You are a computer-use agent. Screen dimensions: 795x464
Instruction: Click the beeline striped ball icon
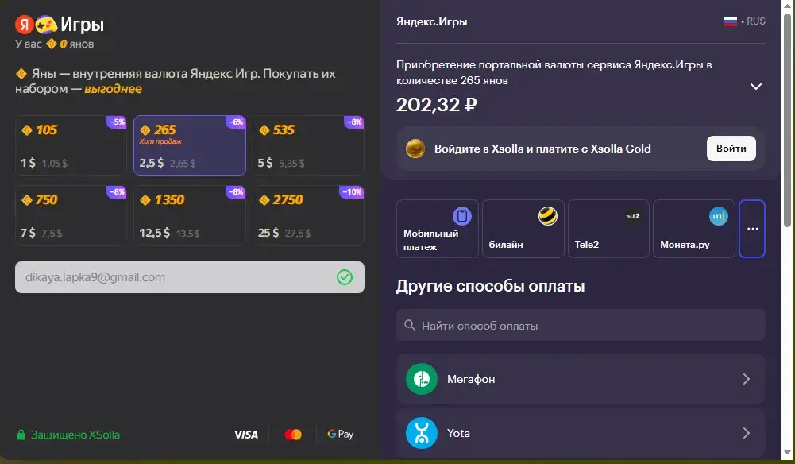point(547,217)
